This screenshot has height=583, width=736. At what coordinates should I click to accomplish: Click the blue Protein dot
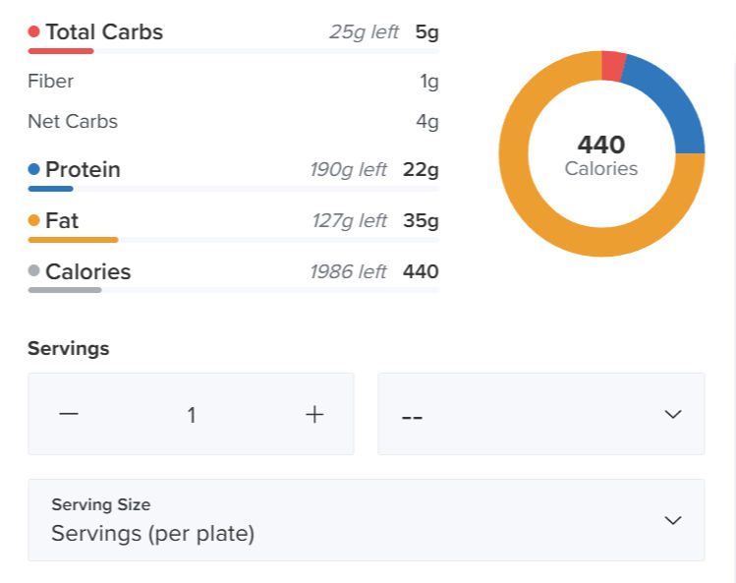tap(34, 170)
